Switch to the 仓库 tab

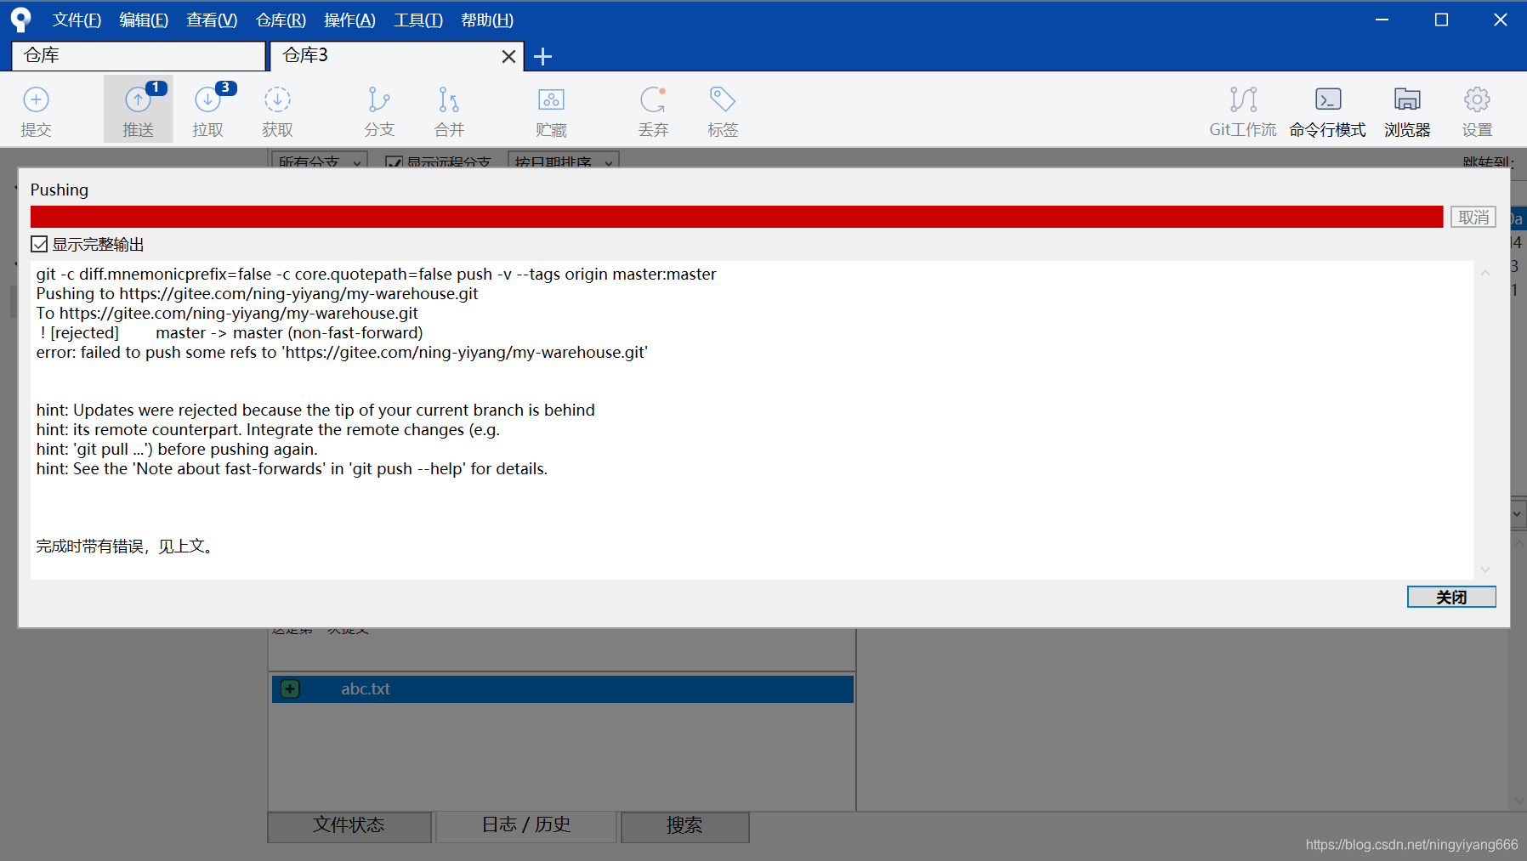click(x=139, y=55)
